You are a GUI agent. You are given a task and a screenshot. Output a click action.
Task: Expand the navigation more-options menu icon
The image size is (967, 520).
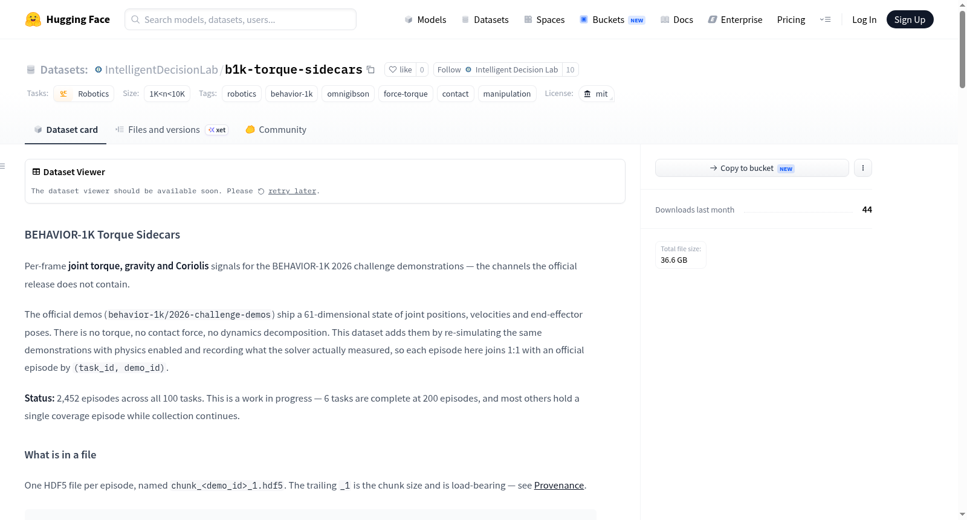[x=825, y=19]
